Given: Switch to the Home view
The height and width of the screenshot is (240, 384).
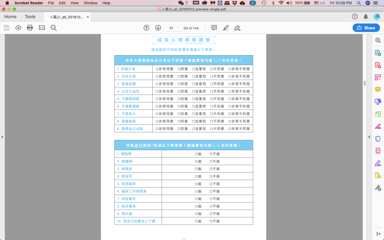Looking at the screenshot, I should tap(10, 17).
